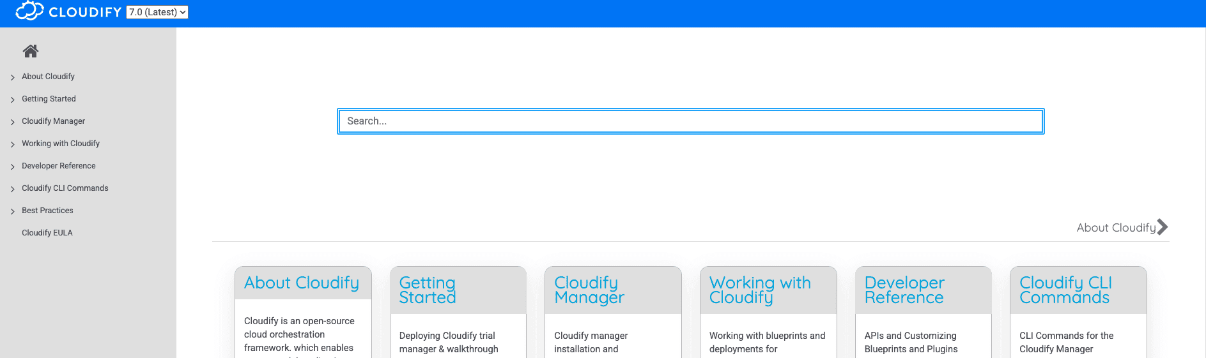1206x358 pixels.
Task: Open the 7.0 (Latest) version dropdown
Action: pos(157,12)
